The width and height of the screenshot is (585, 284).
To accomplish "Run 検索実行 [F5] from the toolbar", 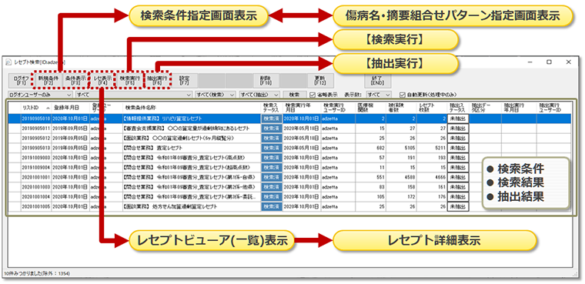I will pyautogui.click(x=130, y=80).
